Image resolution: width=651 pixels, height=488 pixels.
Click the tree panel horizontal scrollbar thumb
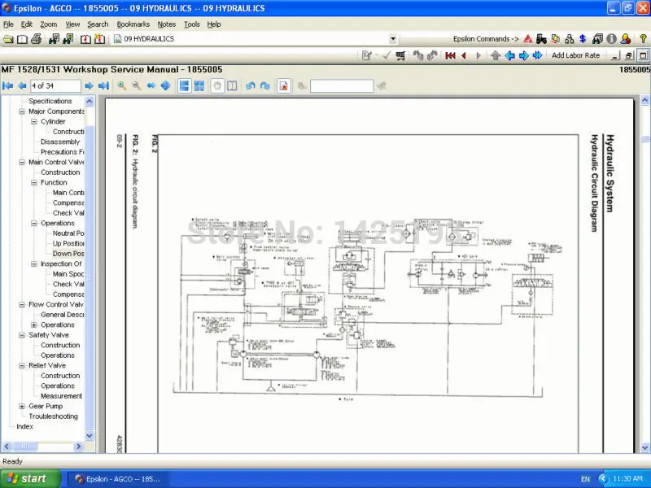pyautogui.click(x=24, y=447)
